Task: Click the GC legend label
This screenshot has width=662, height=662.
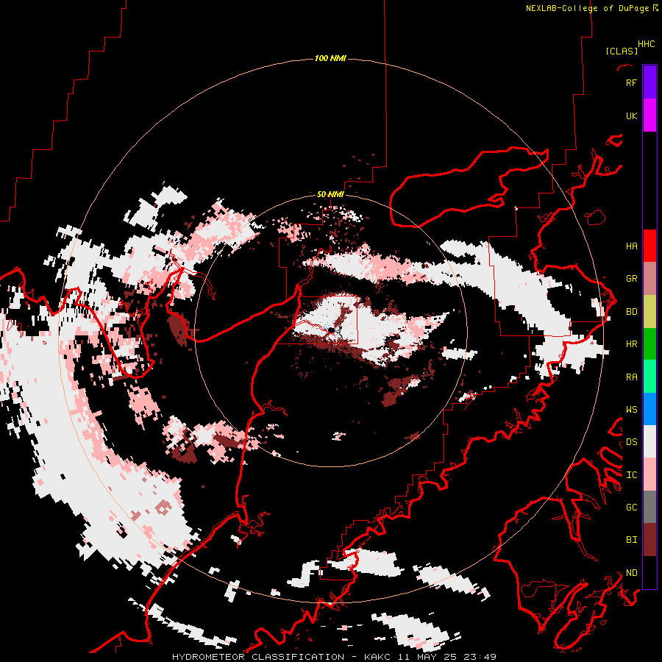Action: tap(631, 507)
